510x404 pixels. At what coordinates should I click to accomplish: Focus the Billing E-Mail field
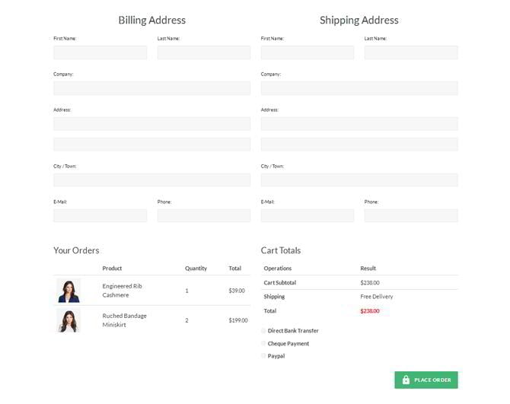point(100,216)
